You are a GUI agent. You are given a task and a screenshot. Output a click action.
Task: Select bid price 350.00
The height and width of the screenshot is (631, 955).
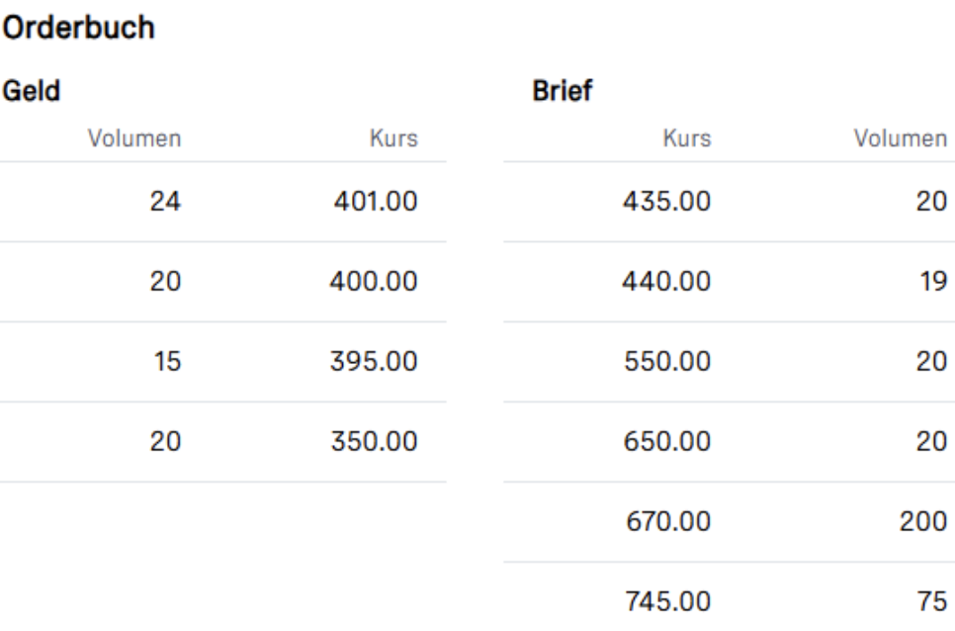pos(375,441)
